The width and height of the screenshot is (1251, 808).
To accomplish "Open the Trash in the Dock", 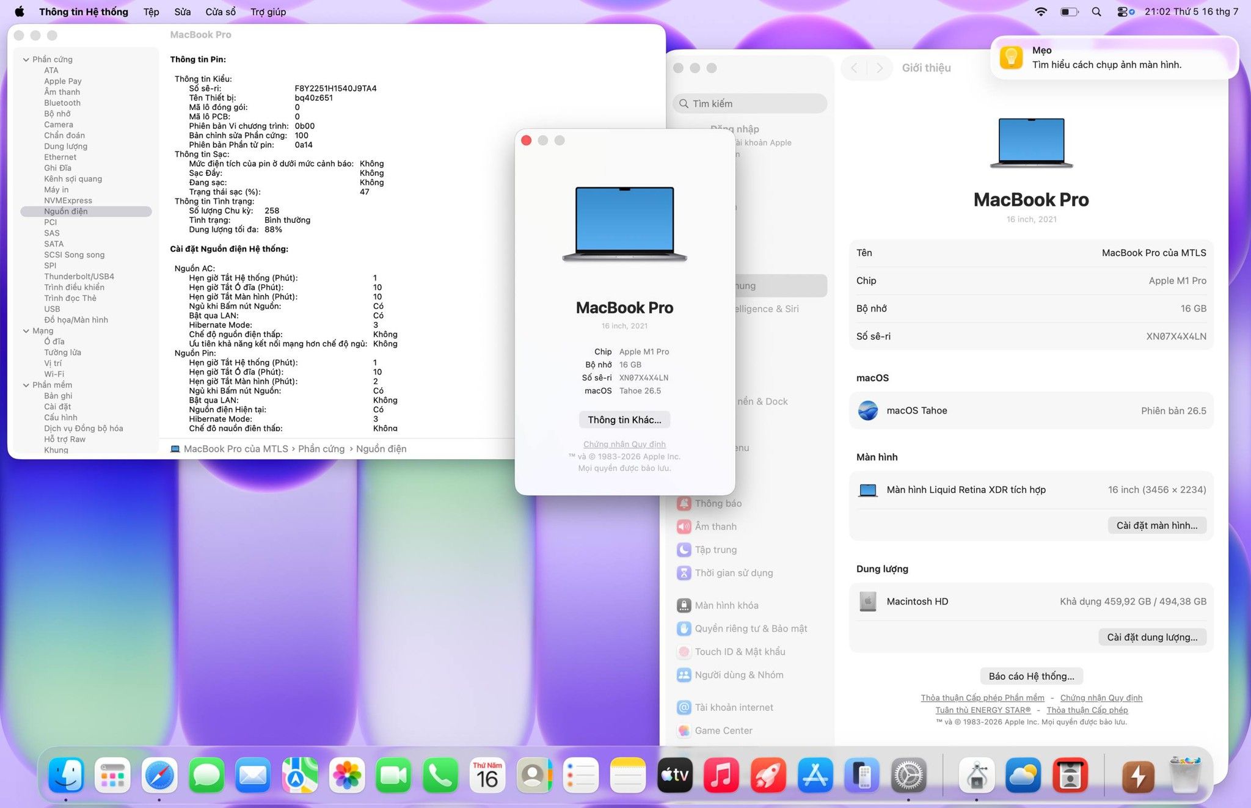I will 1185,776.
